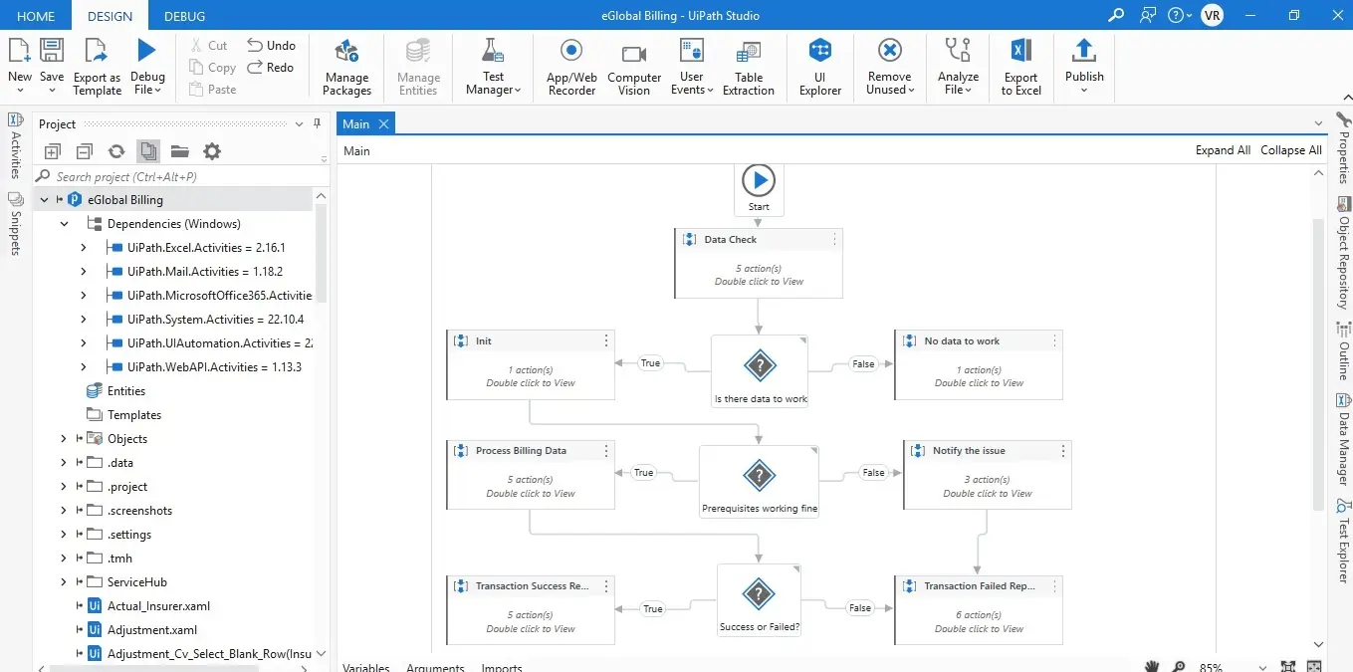This screenshot has height=672, width=1353.
Task: Click Remove Unused icon
Action: pyautogui.click(x=890, y=51)
